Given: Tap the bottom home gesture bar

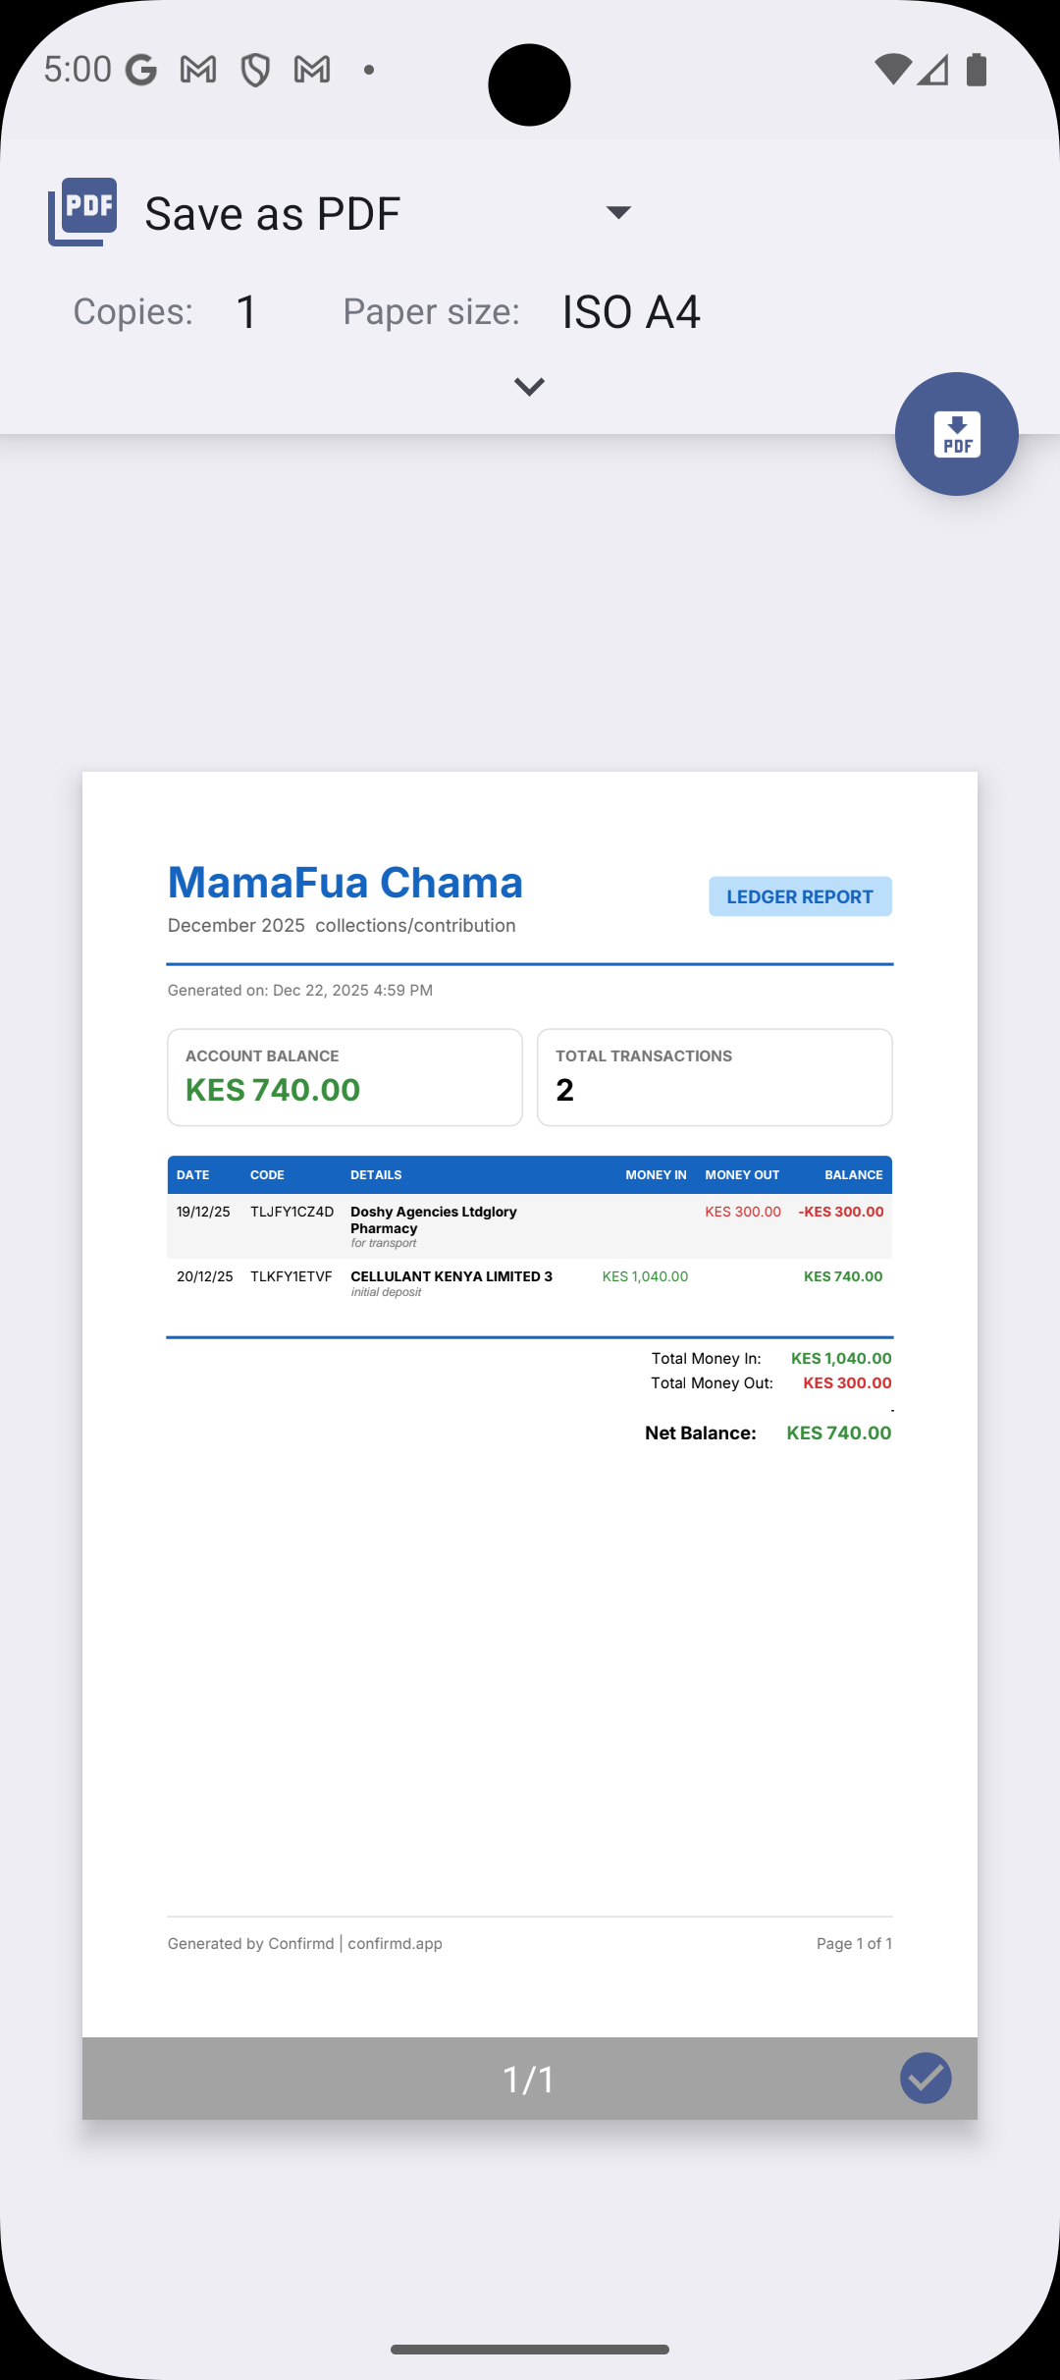Looking at the screenshot, I should pos(529,2350).
